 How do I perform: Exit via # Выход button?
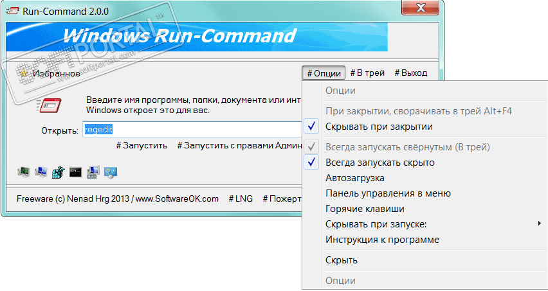[411, 73]
